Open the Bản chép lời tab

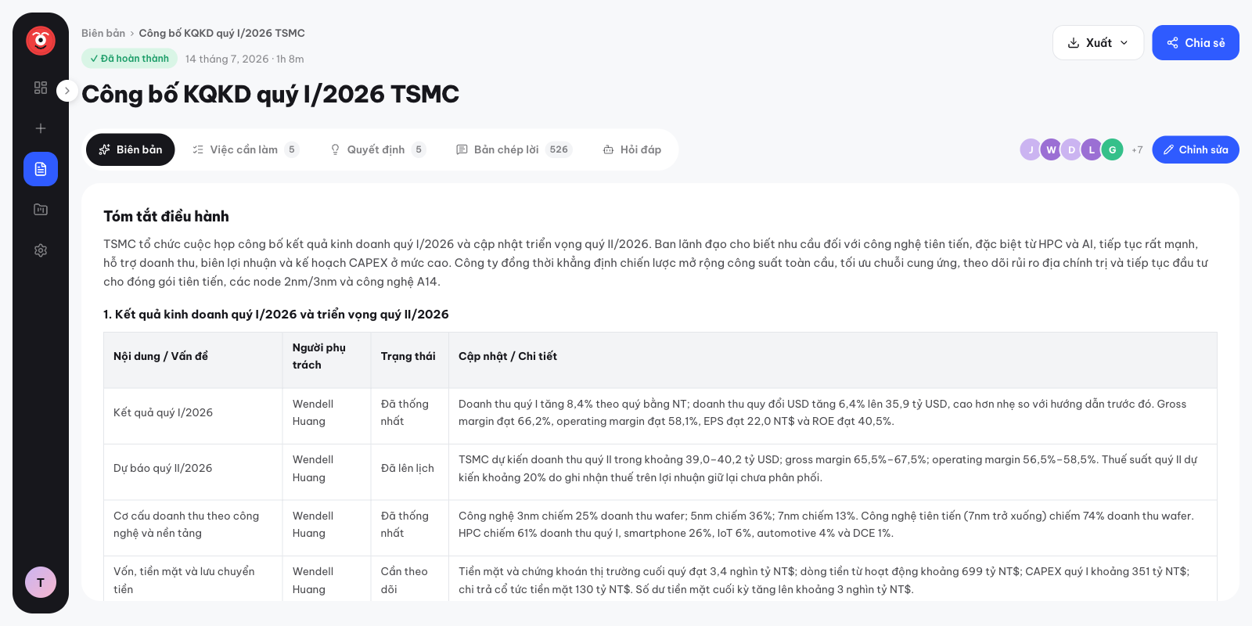point(514,149)
